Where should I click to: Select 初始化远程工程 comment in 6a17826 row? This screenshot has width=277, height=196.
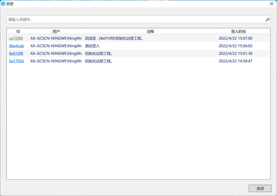(98, 61)
